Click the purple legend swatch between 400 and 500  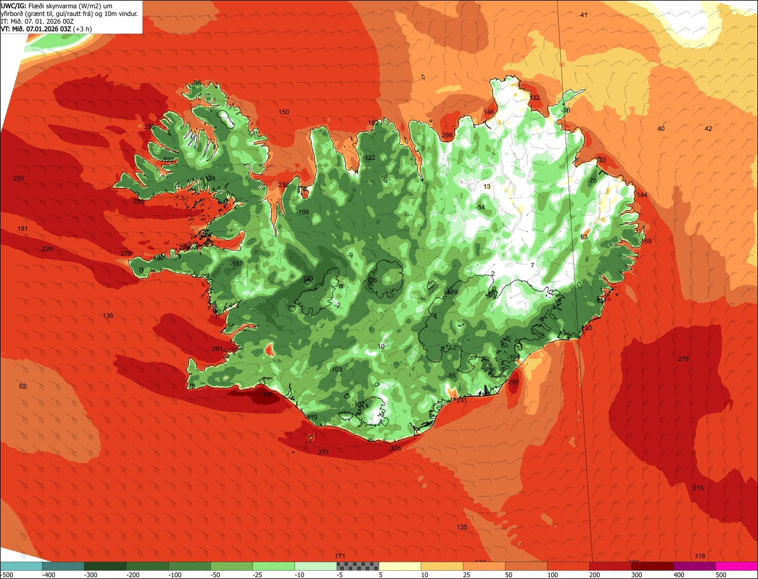[695, 566]
